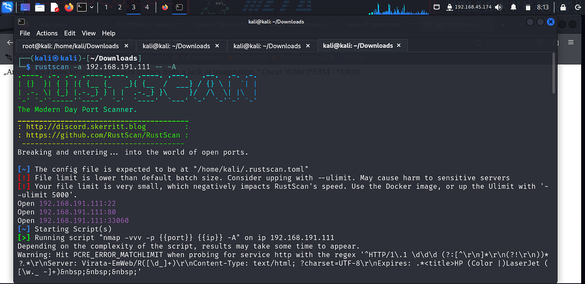Open the battery indicator in the system tray

point(528,6)
